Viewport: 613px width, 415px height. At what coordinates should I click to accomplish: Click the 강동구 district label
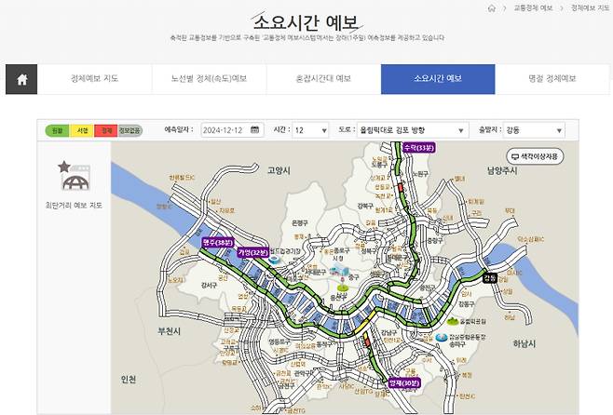(467, 303)
